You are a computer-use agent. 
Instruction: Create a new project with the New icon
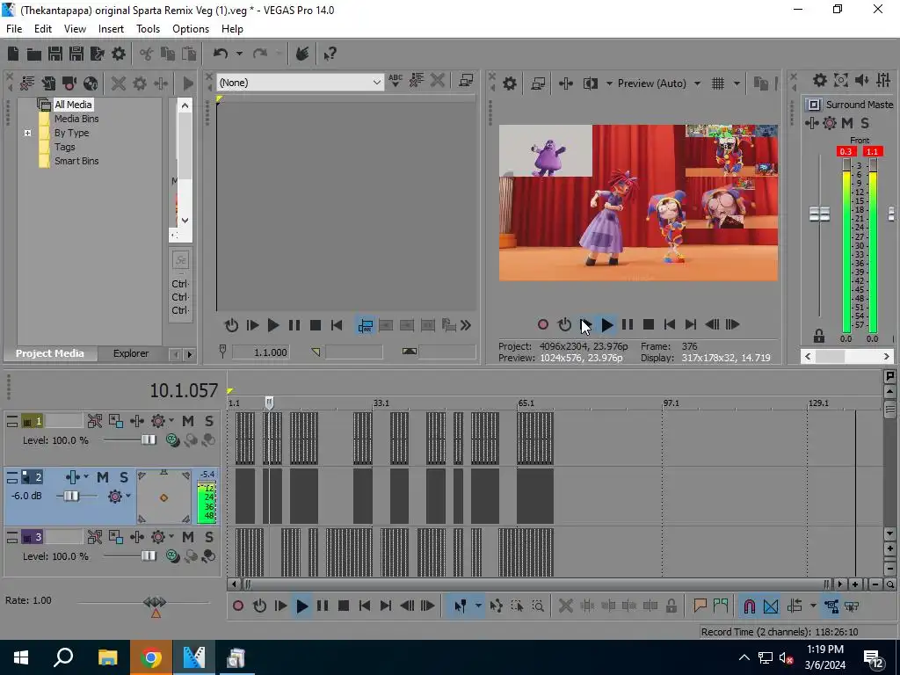coord(13,54)
